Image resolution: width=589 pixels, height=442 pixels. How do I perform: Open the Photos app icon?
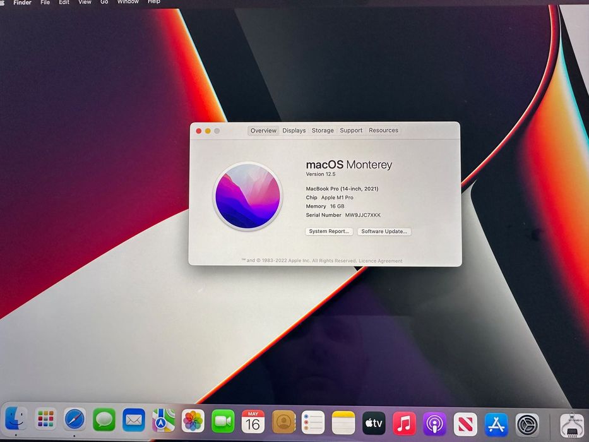[x=193, y=421]
